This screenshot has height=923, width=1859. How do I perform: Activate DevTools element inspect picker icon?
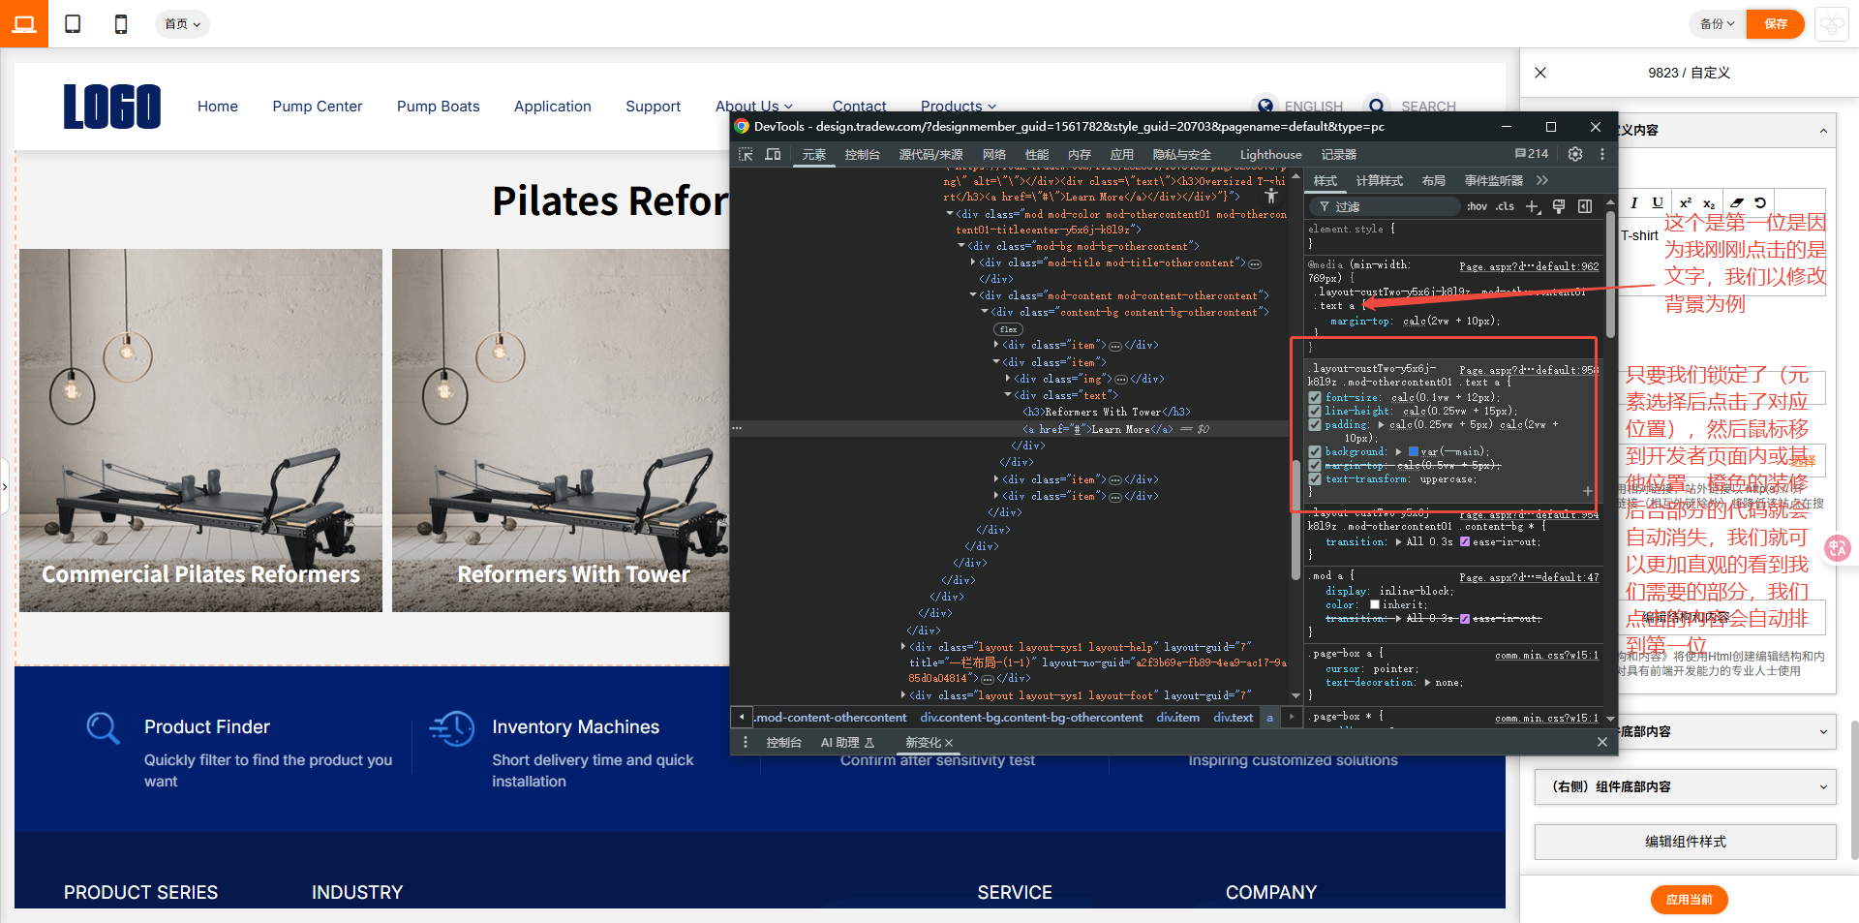pyautogui.click(x=746, y=154)
